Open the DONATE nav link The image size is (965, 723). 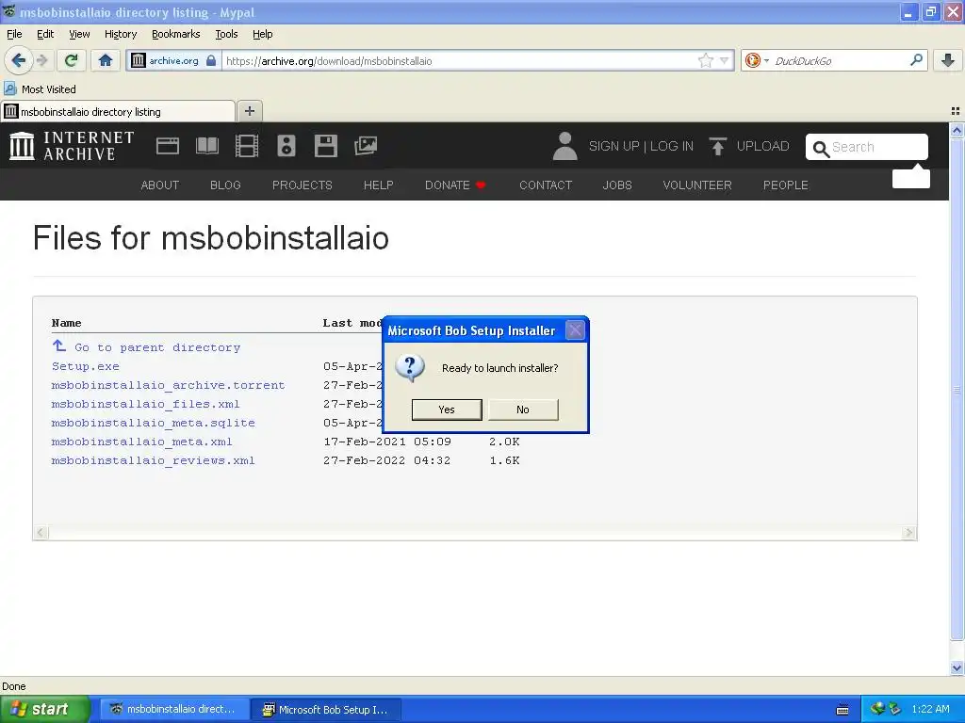(455, 185)
